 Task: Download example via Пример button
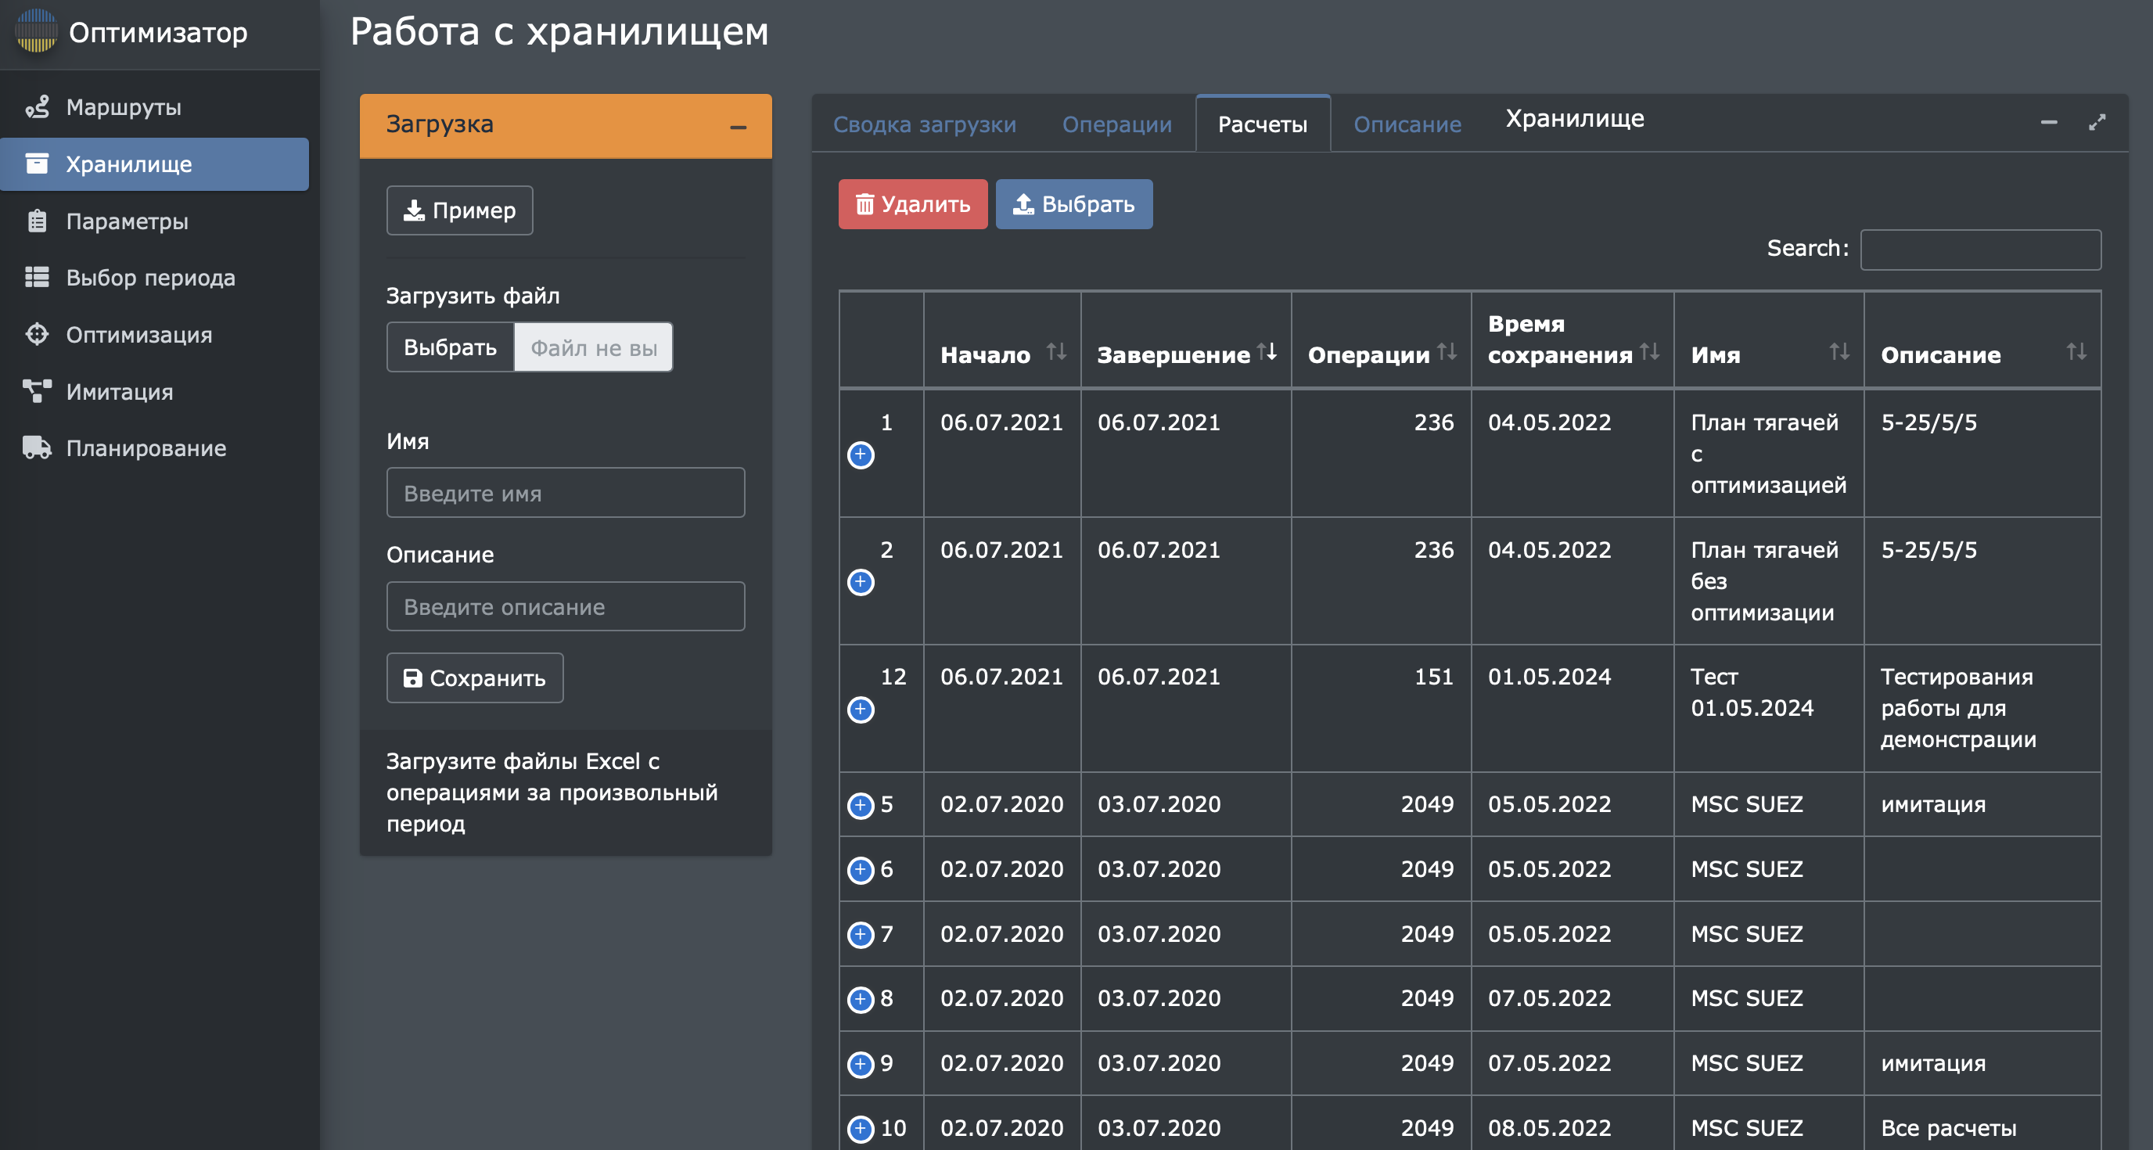tap(459, 210)
